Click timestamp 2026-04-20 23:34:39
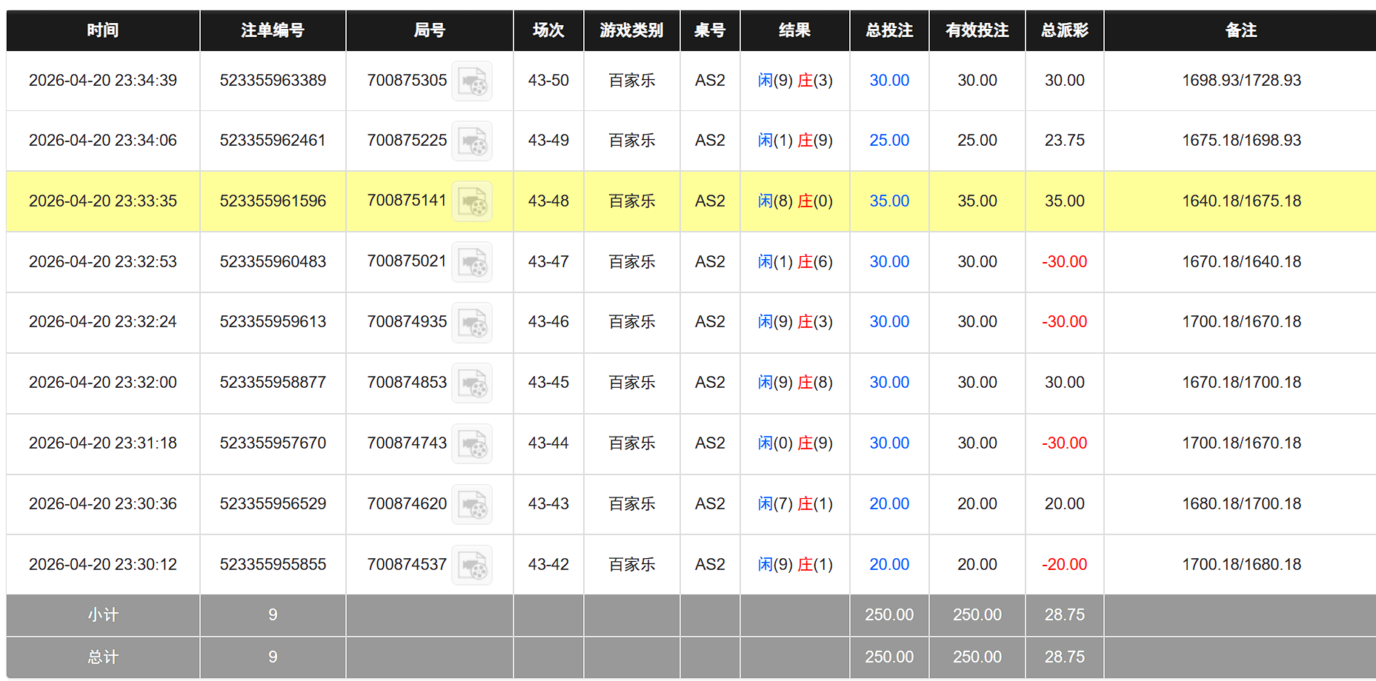The width and height of the screenshot is (1376, 681). coord(103,80)
